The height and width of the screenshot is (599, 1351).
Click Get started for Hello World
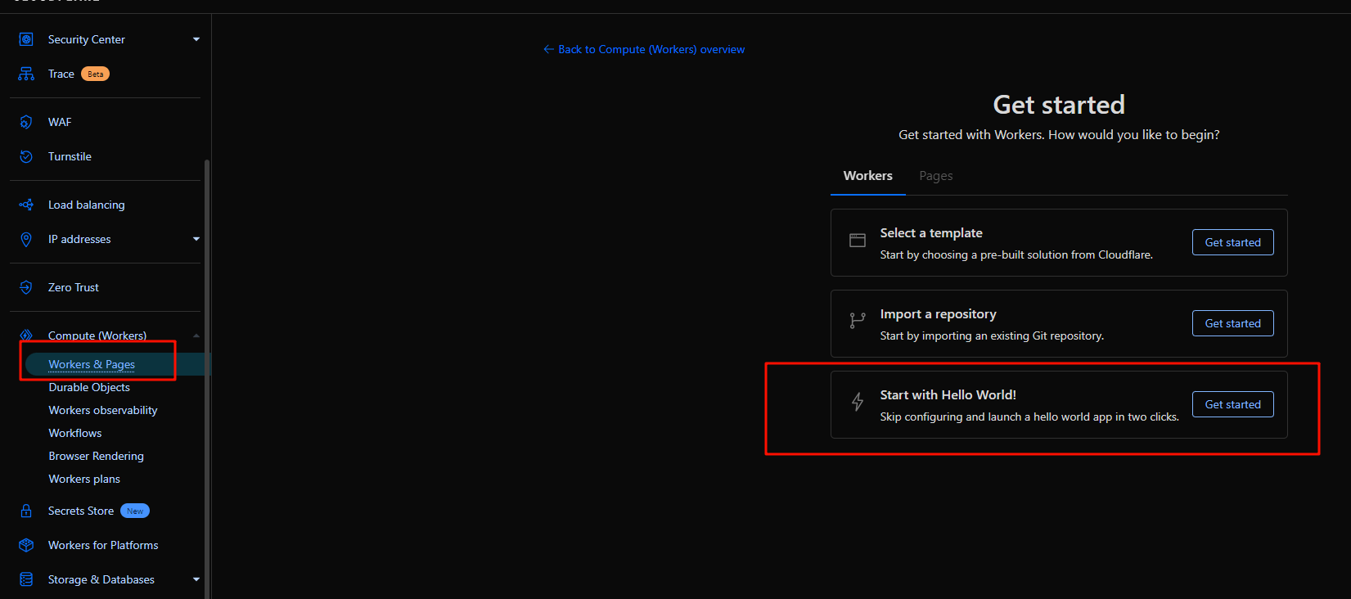pyautogui.click(x=1233, y=404)
